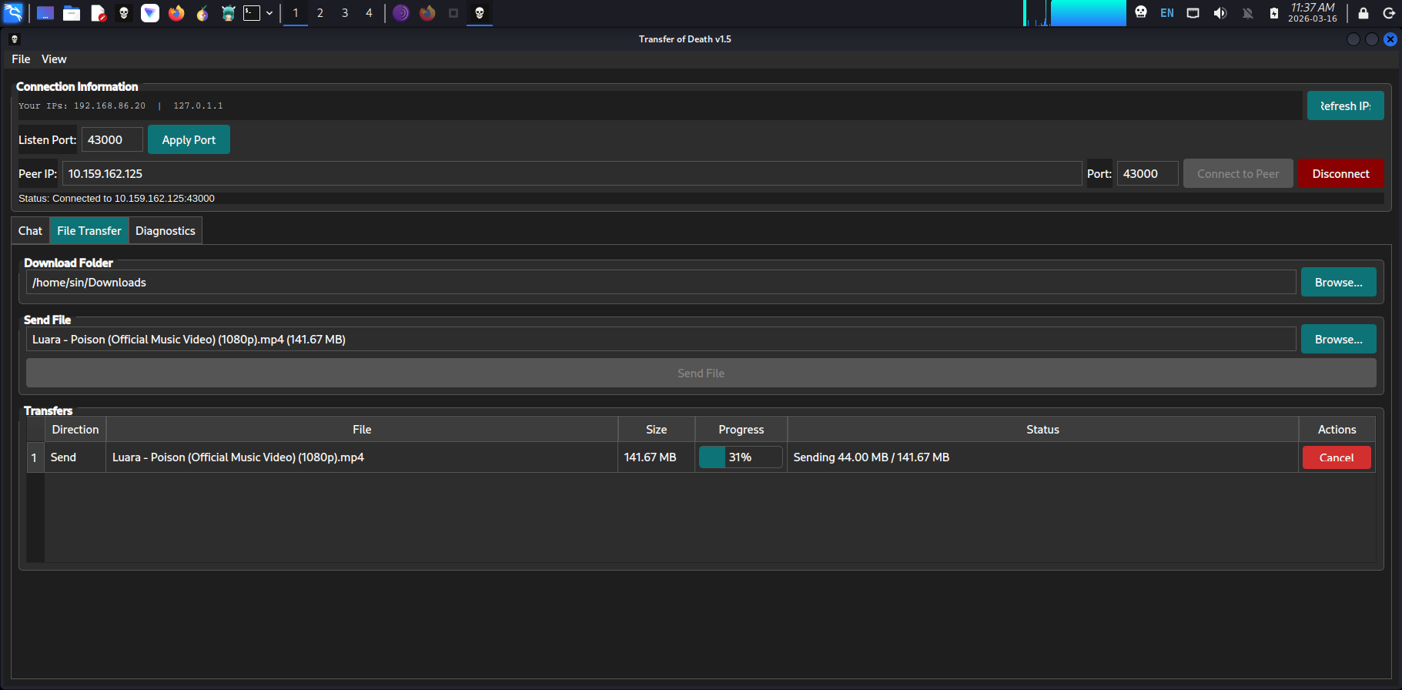Click into the Peer IP address field
The width and height of the screenshot is (1402, 690).
(x=572, y=173)
